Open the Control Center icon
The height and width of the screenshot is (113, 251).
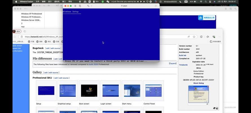click(x=210, y=1)
